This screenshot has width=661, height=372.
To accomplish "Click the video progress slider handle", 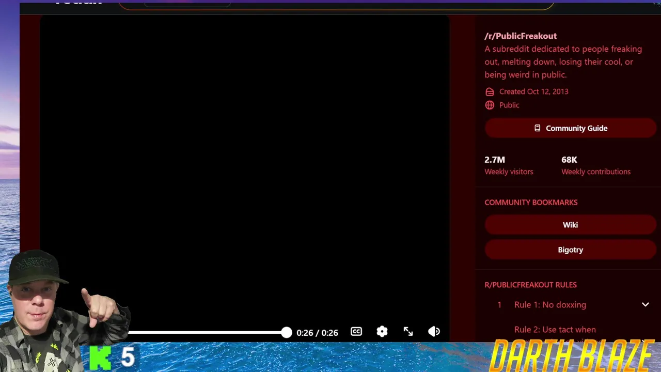I will 287,332.
